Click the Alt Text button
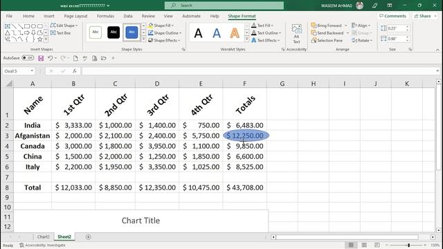This screenshot has height=249, width=443. pos(296,34)
